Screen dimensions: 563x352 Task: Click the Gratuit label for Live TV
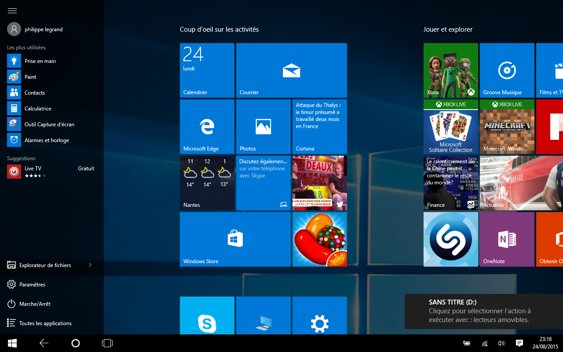(86, 169)
